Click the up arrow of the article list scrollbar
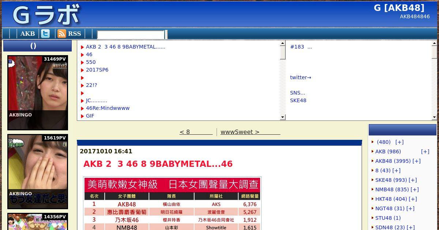The width and height of the screenshot is (439, 230). click(x=282, y=43)
